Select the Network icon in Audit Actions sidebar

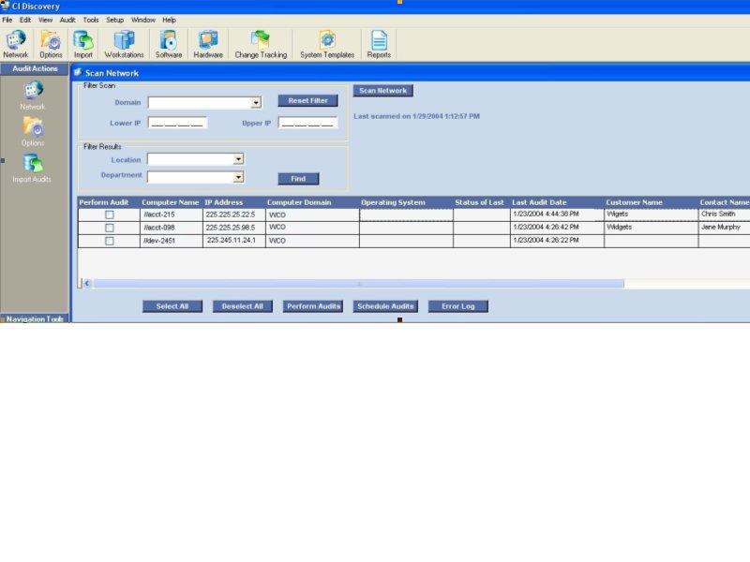pyautogui.click(x=32, y=92)
